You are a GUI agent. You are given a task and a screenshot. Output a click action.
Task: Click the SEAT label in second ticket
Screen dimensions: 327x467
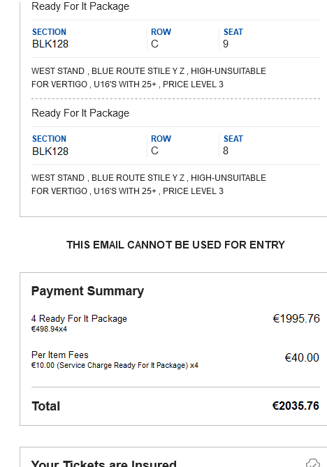[233, 139]
